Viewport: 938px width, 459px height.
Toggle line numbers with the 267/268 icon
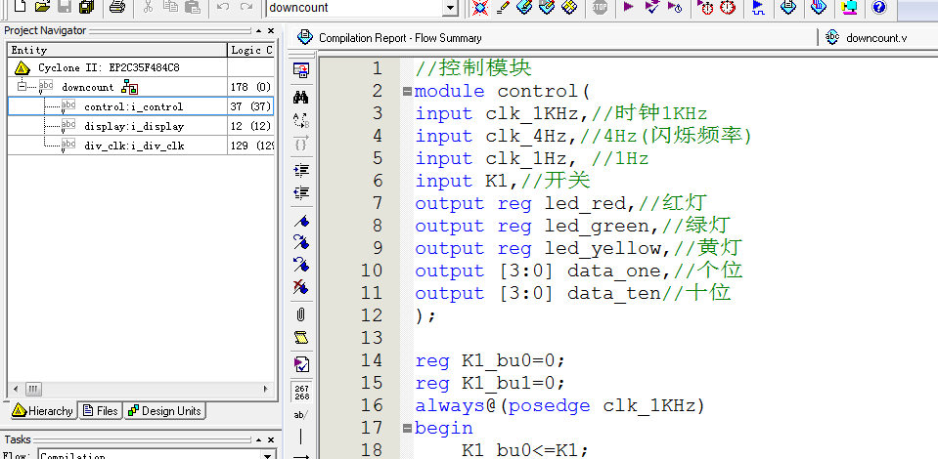(301, 392)
